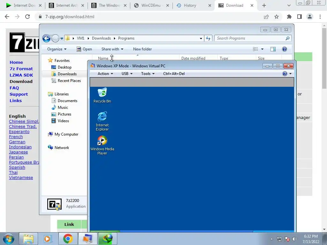Screen dimensions: 327x245
Task: Open Chrome three-dot menu
Action: [320, 17]
